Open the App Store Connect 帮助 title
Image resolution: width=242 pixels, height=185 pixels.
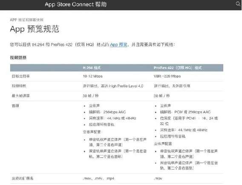[x=76, y=4]
